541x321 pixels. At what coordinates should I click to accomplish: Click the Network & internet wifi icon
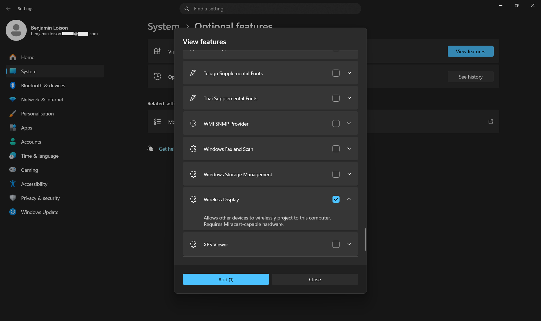click(13, 99)
